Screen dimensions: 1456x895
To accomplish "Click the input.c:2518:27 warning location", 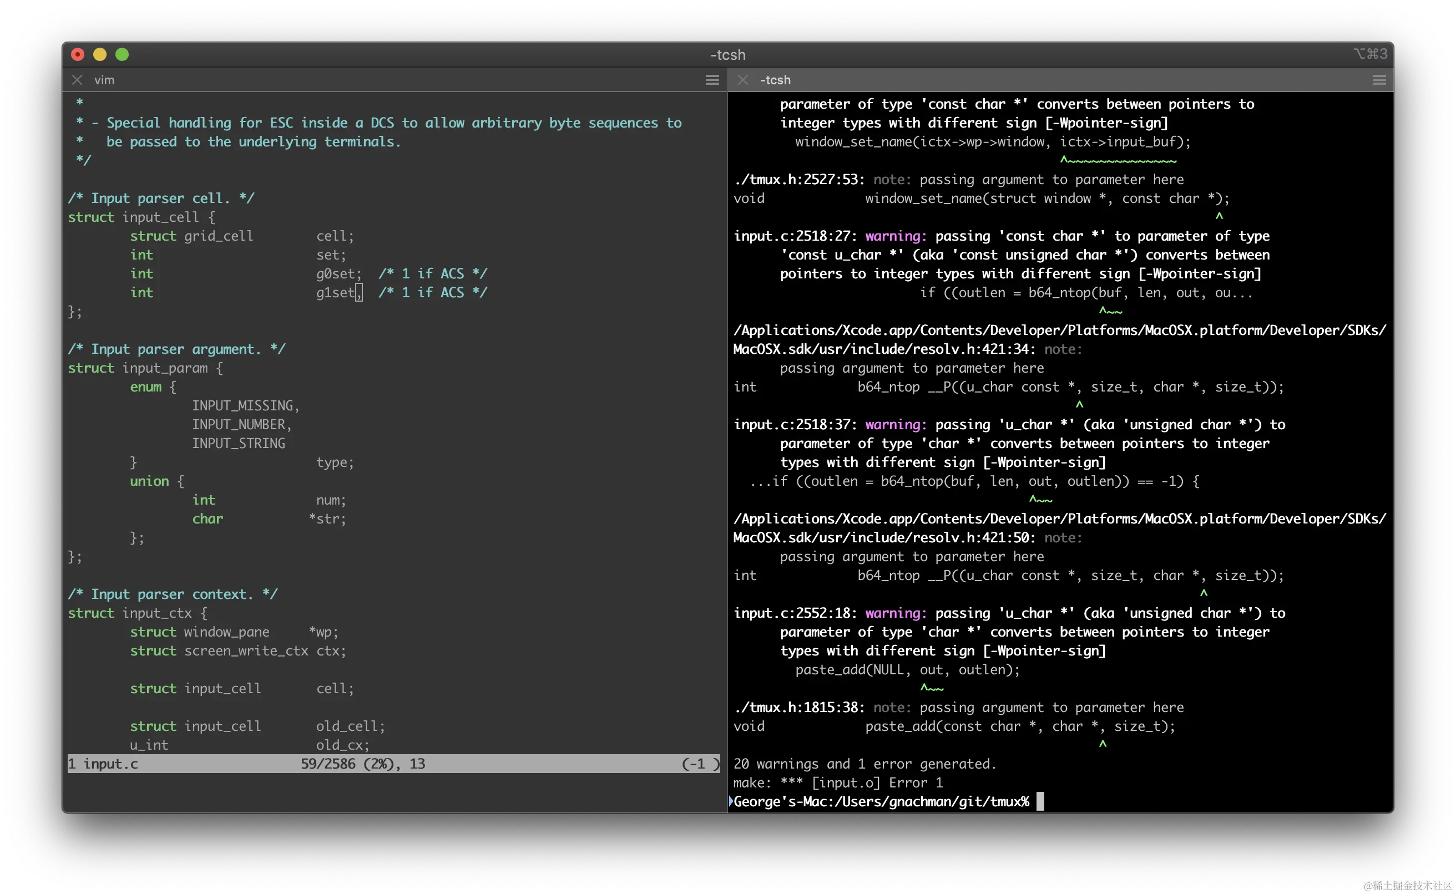I will pyautogui.click(x=795, y=236).
